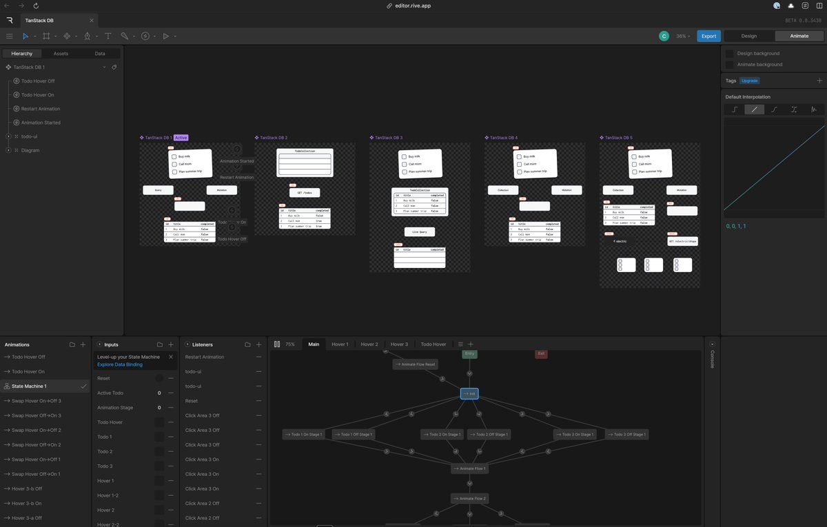Click the Export button
The image size is (827, 527).
(x=708, y=36)
